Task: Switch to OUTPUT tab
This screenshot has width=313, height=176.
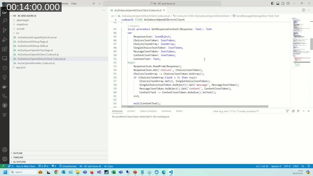Action: click(x=131, y=111)
